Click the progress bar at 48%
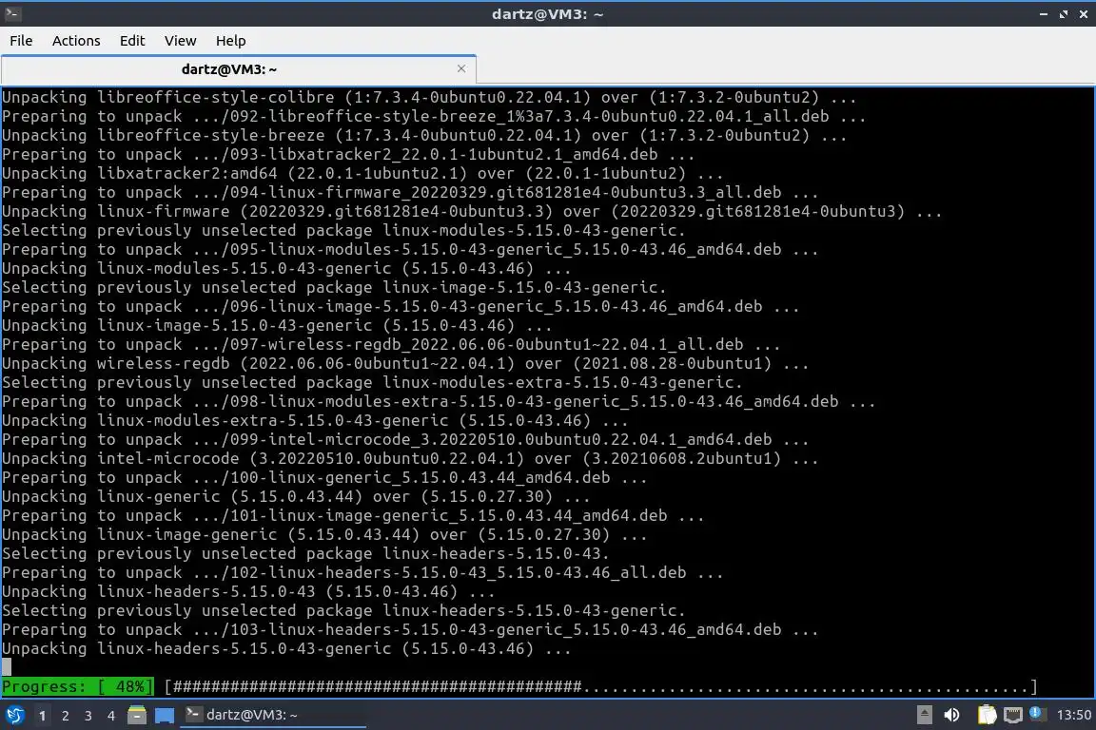This screenshot has width=1096, height=730. pos(600,686)
